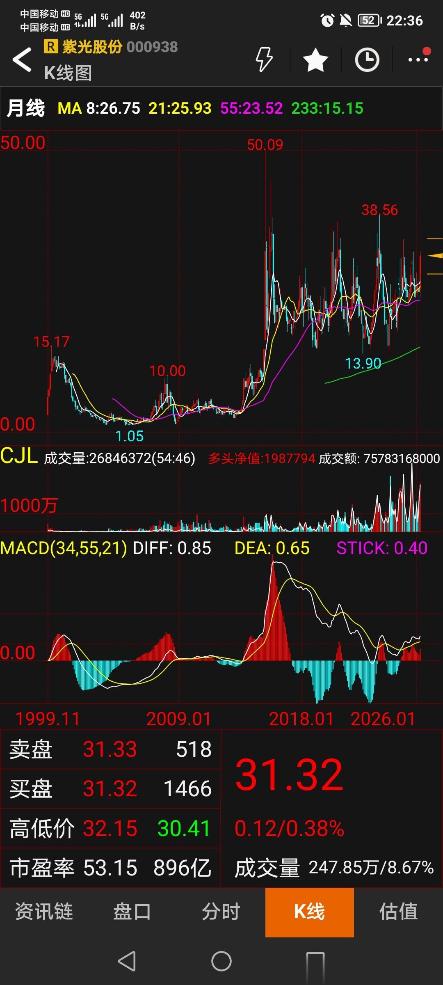Tap the battery 52 indicator
The height and width of the screenshot is (985, 443).
[x=370, y=20]
